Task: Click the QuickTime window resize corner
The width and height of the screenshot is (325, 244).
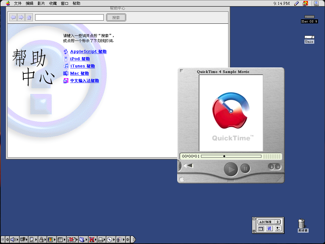Action: click(x=280, y=179)
